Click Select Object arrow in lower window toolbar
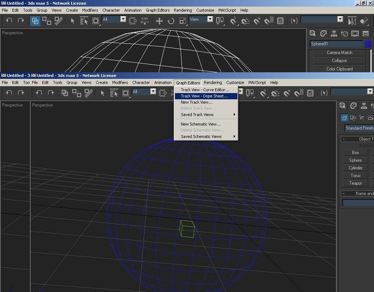Viewport: 374px width, 292px height. click(x=103, y=93)
